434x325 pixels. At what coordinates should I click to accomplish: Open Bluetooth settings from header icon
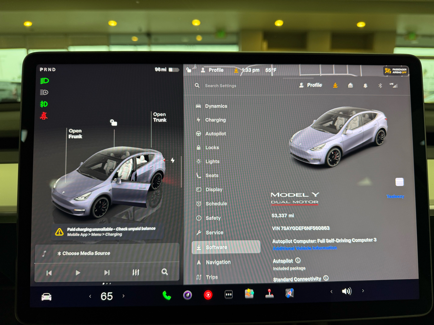(x=380, y=86)
